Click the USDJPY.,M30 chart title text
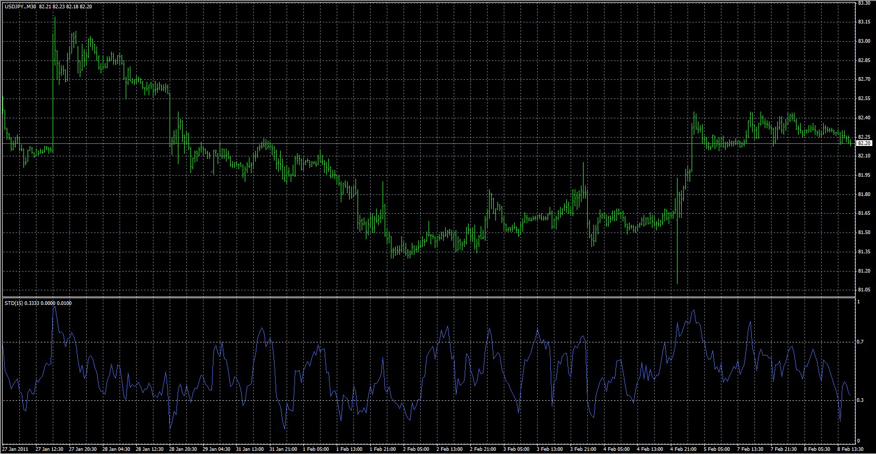This screenshot has height=454, width=876. tap(20, 6)
